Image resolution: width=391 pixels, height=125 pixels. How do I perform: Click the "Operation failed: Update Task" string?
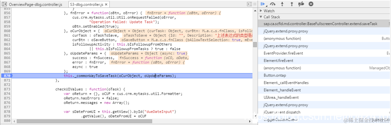tap(124, 22)
